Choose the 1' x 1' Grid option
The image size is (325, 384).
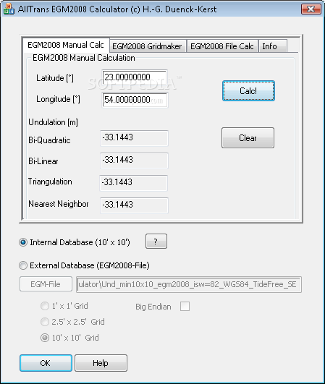(45, 306)
